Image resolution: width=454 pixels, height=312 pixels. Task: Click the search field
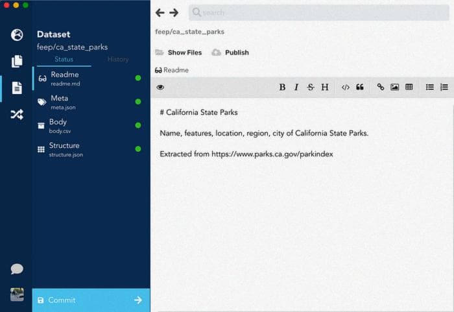click(x=319, y=12)
